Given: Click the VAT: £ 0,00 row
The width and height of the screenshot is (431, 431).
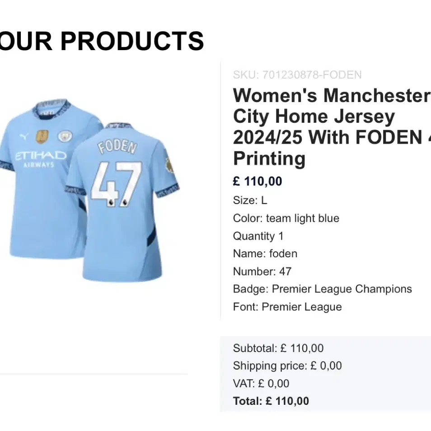Looking at the screenshot, I should (x=261, y=384).
